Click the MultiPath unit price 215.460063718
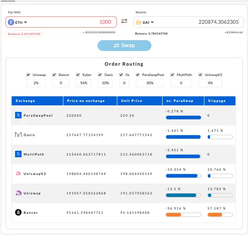This screenshot has width=248, height=235. 136,154
